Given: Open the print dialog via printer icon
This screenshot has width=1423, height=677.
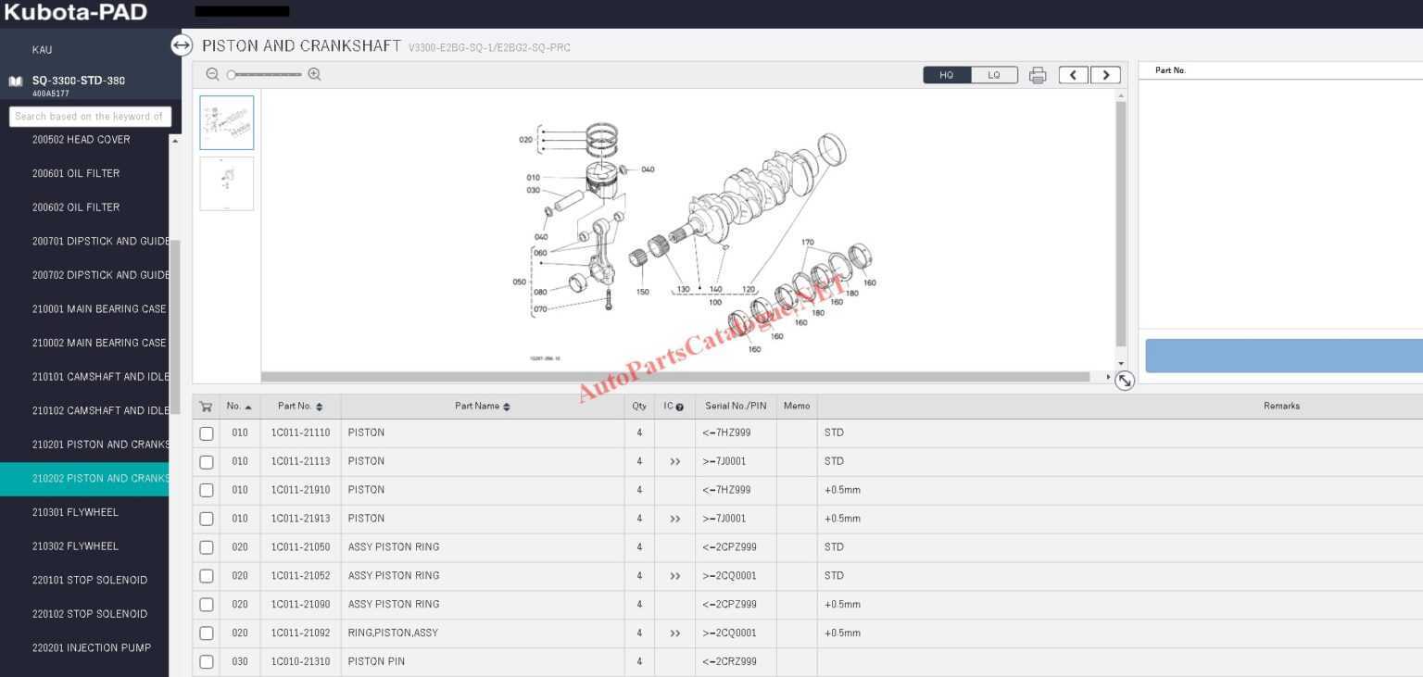Looking at the screenshot, I should coord(1038,75).
